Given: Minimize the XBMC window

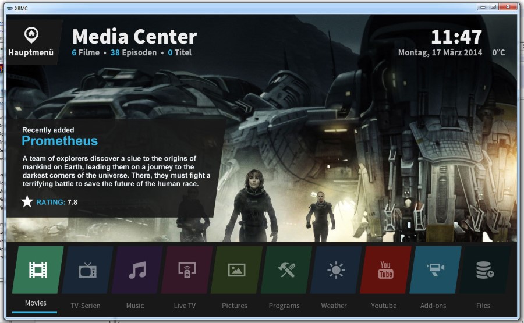Looking at the screenshot, I should 482,6.
